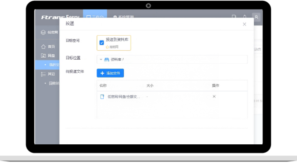Viewport: 297px width, 163px height.
Task: Click the 资料库 folder icon
Action: (106, 59)
